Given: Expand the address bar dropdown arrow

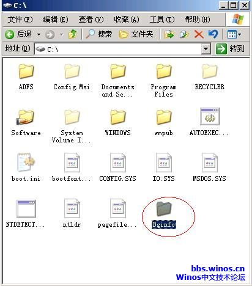Looking at the screenshot, I should 206,49.
